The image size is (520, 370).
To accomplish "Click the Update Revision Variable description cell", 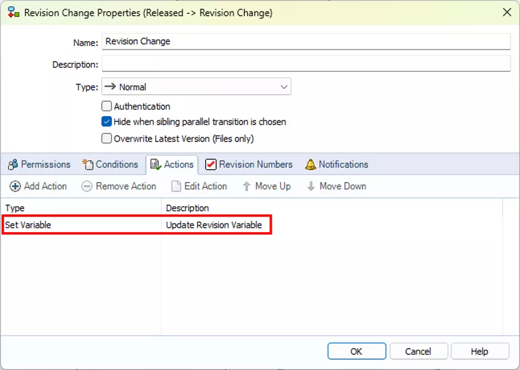I will click(214, 225).
